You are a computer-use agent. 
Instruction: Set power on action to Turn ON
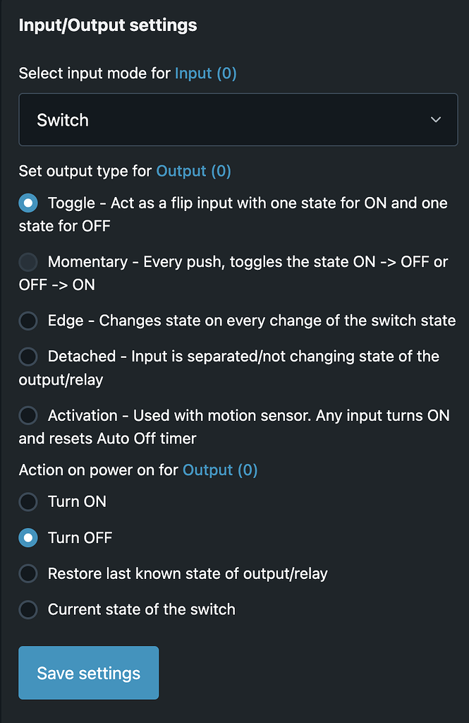[28, 501]
